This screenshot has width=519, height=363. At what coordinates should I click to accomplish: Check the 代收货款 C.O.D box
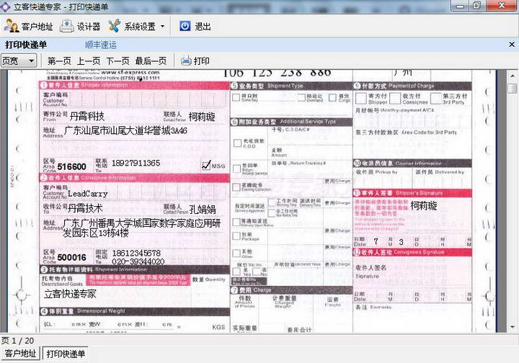[x=237, y=143]
